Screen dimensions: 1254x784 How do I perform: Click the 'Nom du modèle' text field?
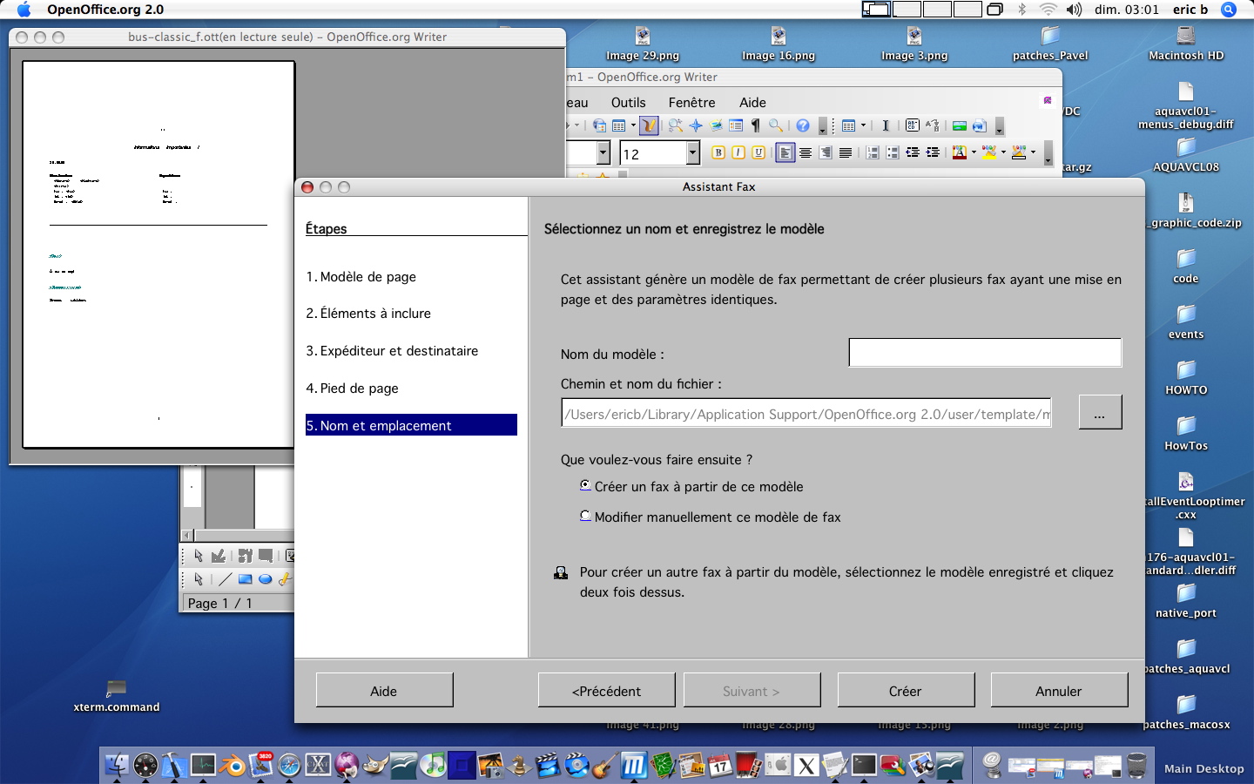(x=985, y=353)
